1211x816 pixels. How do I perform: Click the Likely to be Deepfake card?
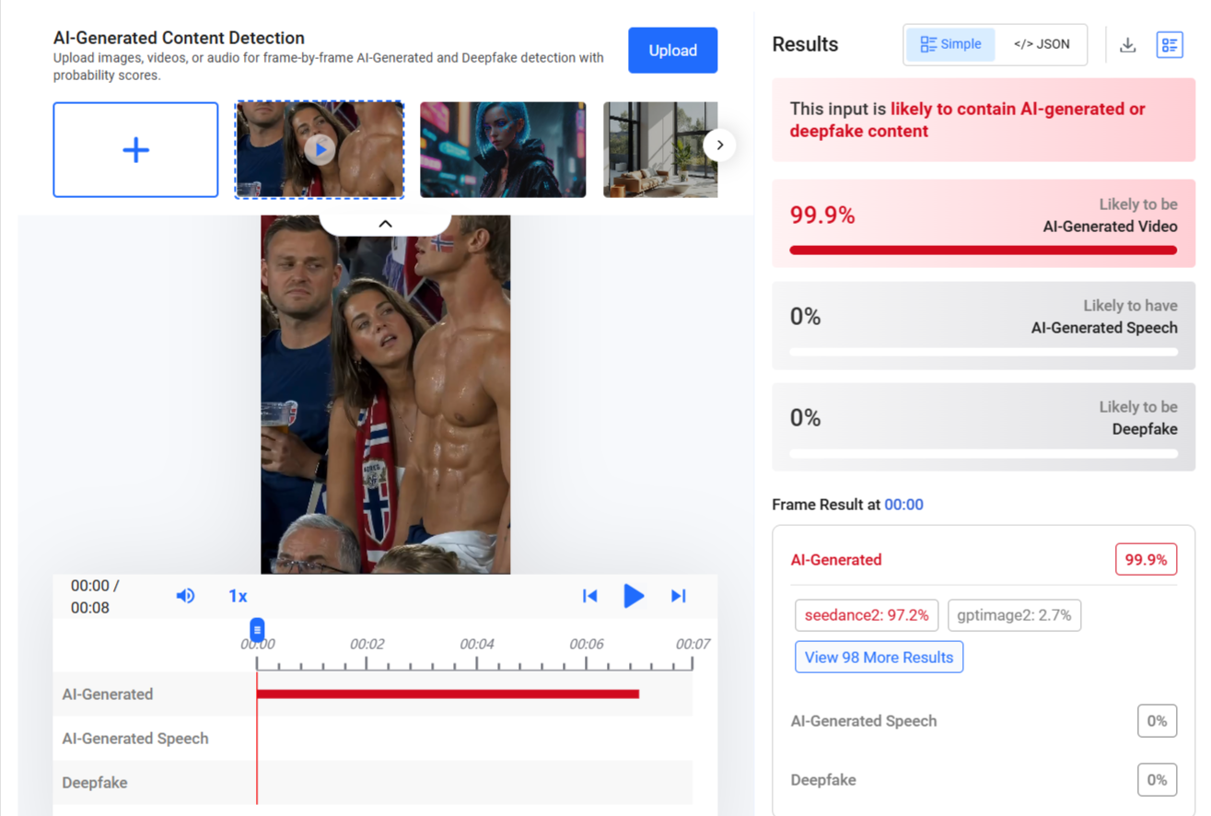[984, 427]
